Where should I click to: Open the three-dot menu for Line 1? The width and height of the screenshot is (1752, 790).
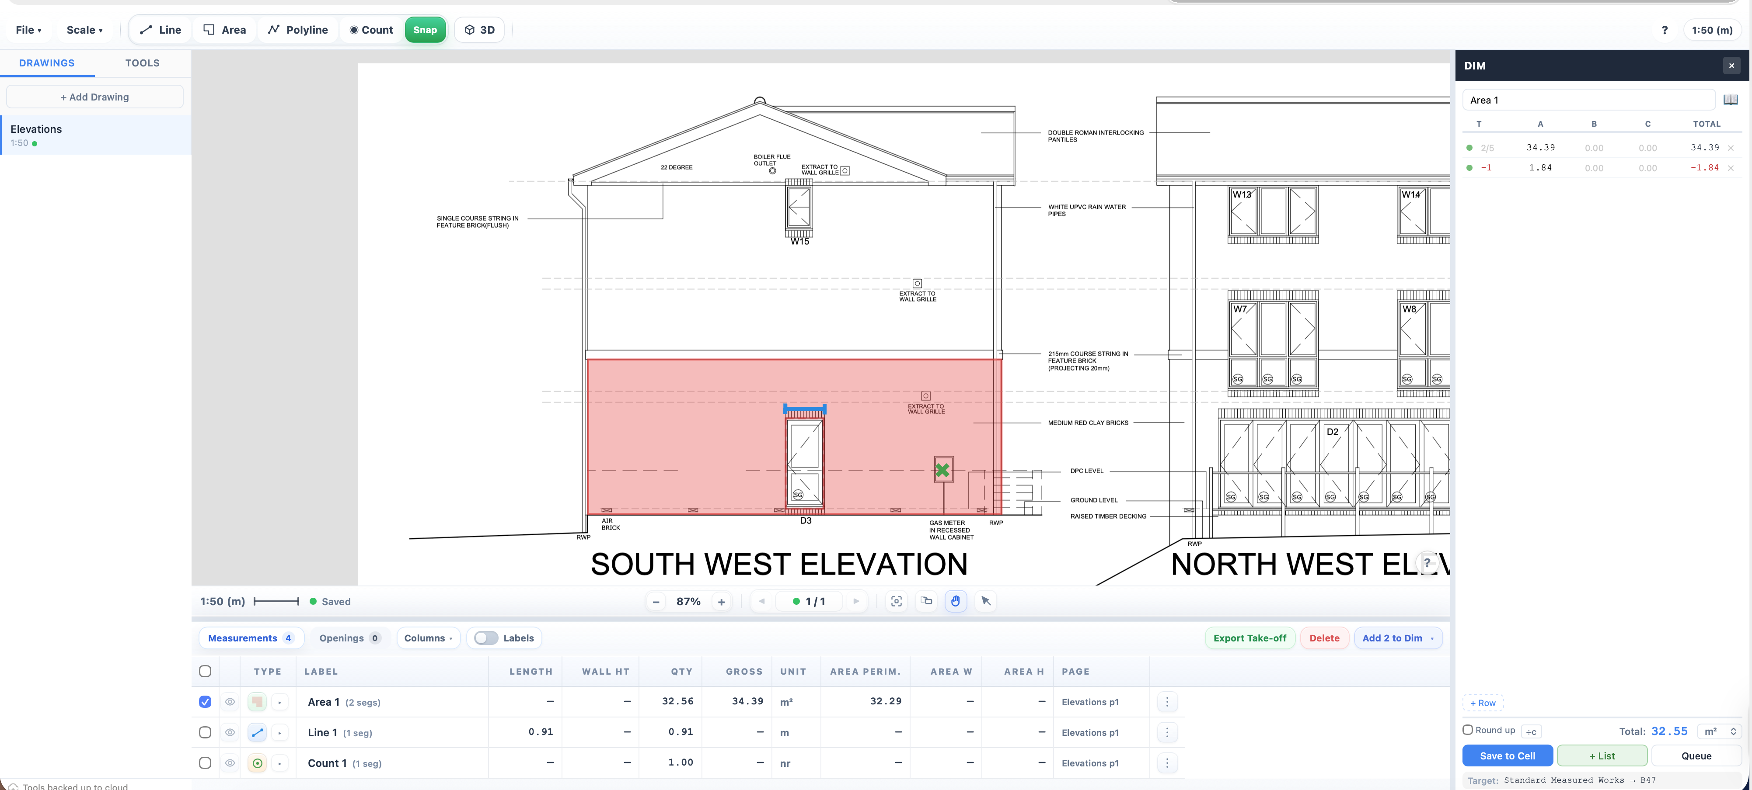1167,732
